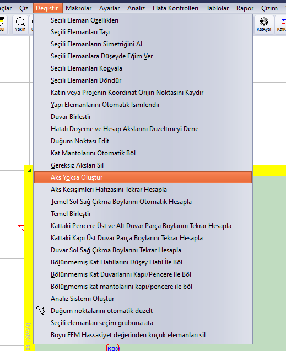286x351 pixels.
Task: Close the open Degistir menu
Action: [x=47, y=8]
